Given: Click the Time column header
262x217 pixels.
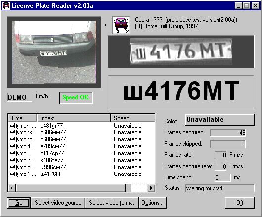Looking at the screenshot, I should coord(22,118).
